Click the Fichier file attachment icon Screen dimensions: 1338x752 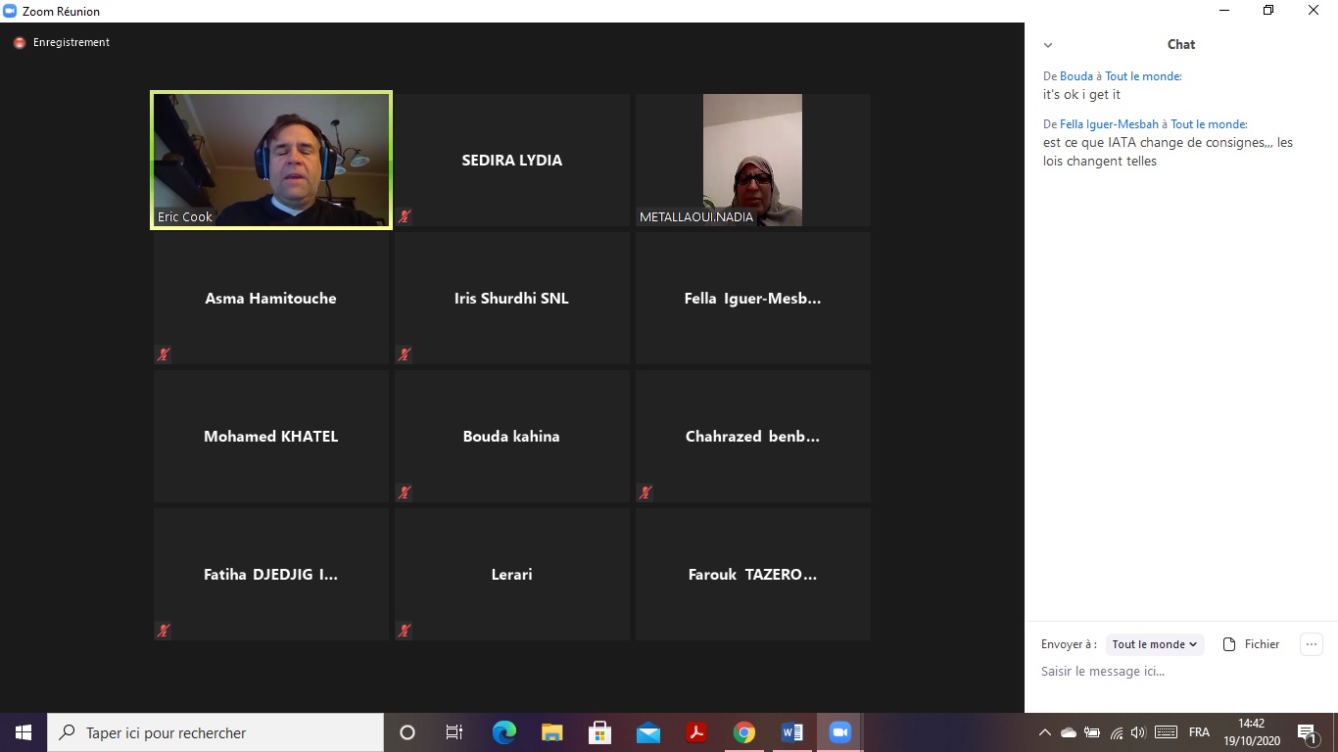click(1229, 644)
